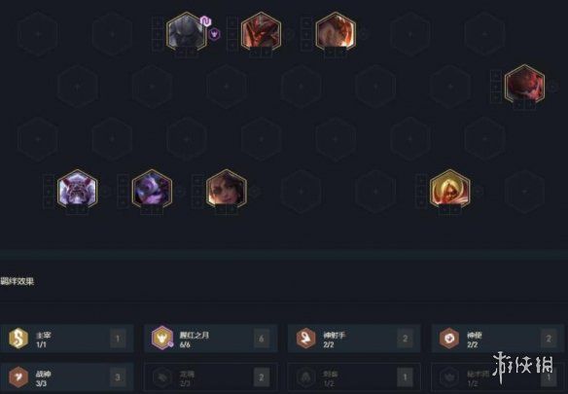Click the count box 6 in 腥红之月 row
Viewport: 568px width, 394px height.
tap(262, 339)
